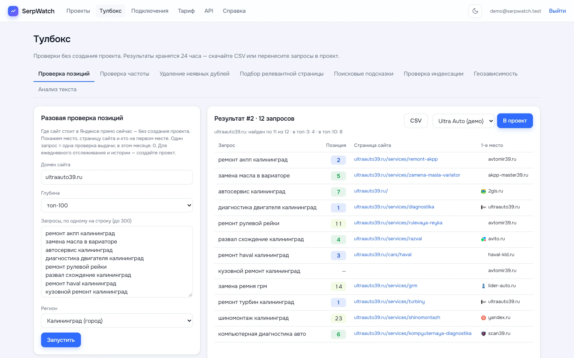The height and width of the screenshot is (358, 574).
Task: Click the кузовной ремонт калининград result row
Action: click(x=373, y=271)
